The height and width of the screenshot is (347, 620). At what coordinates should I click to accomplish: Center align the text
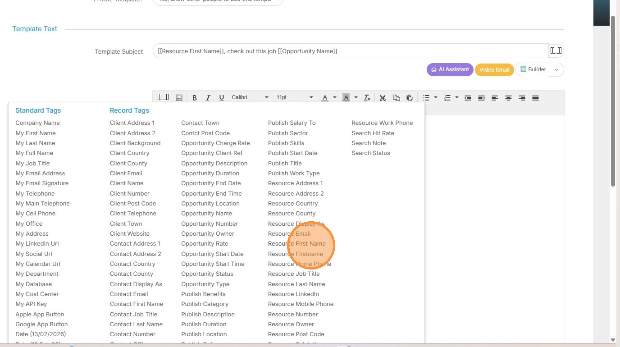[508, 98]
